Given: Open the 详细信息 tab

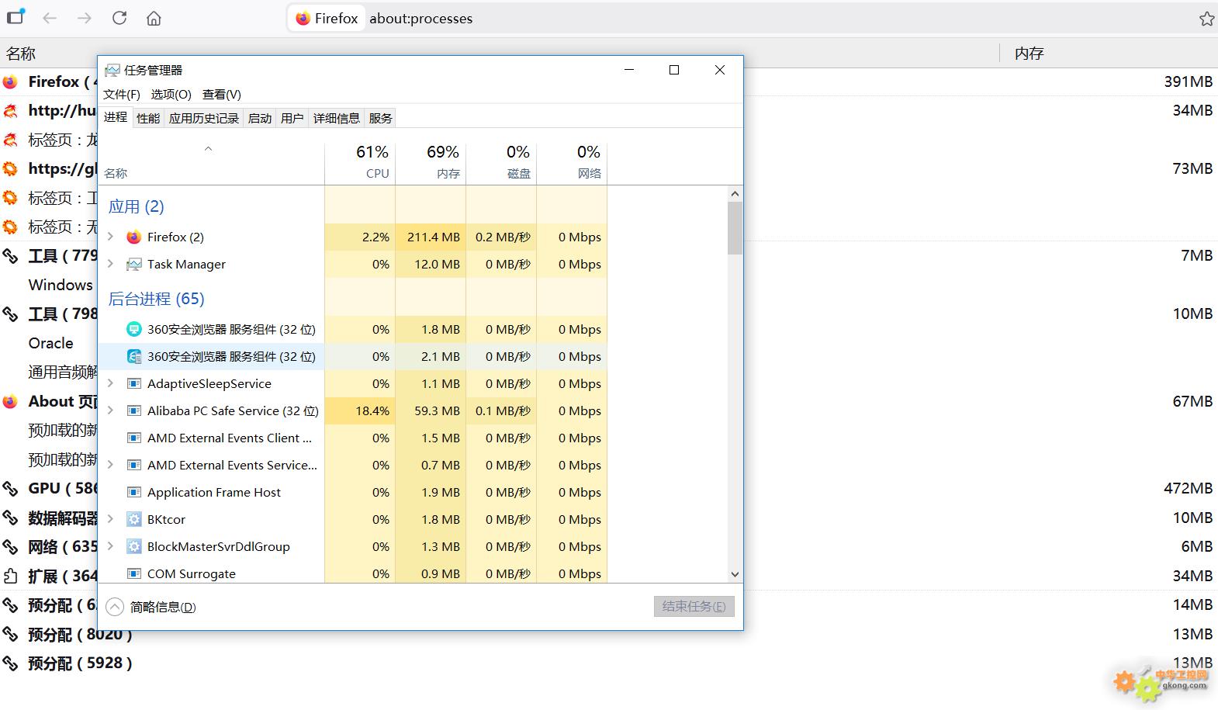Looking at the screenshot, I should (336, 118).
